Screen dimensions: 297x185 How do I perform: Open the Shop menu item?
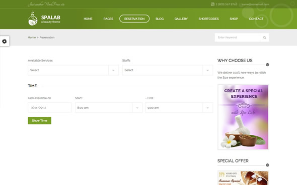click(x=234, y=19)
